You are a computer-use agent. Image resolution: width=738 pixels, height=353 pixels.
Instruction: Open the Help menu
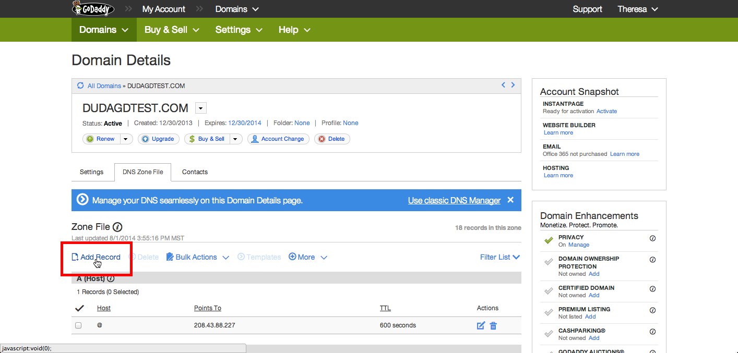pyautogui.click(x=294, y=30)
